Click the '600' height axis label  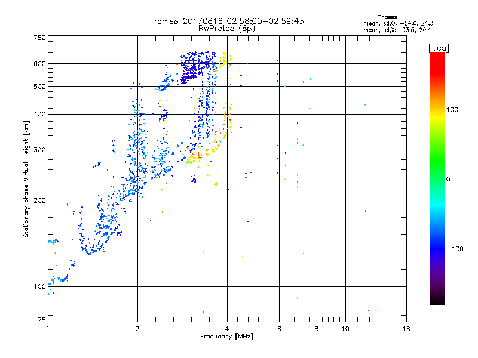[x=39, y=64]
